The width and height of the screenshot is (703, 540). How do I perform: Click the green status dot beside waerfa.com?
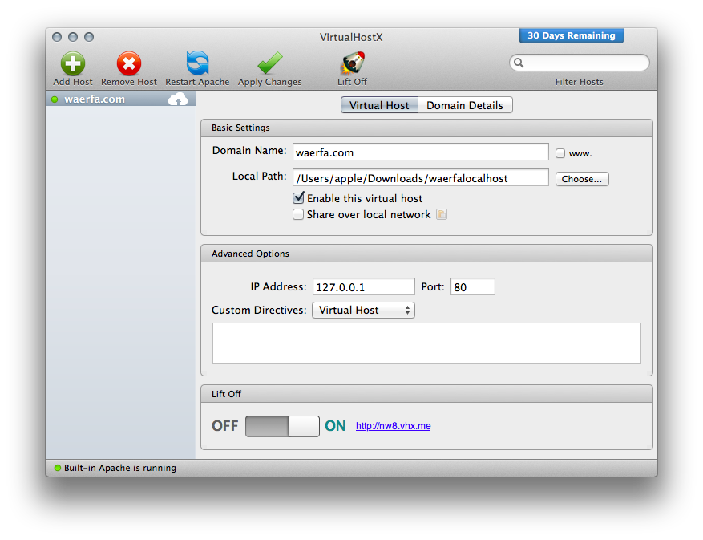click(x=55, y=99)
